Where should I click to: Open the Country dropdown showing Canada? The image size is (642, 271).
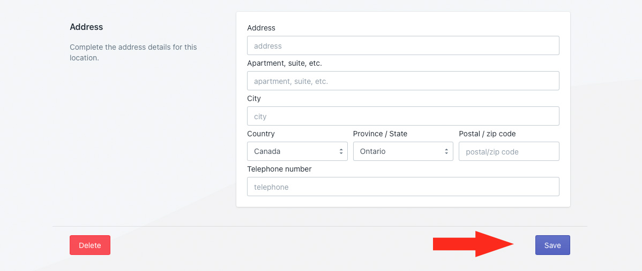pyautogui.click(x=297, y=151)
